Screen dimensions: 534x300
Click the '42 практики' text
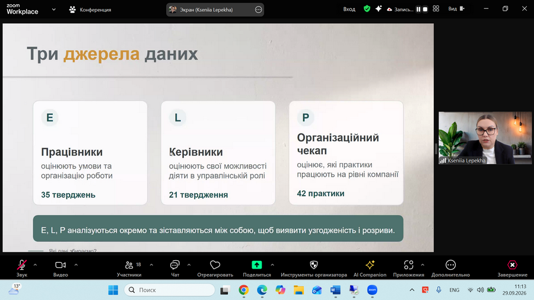pyautogui.click(x=320, y=193)
